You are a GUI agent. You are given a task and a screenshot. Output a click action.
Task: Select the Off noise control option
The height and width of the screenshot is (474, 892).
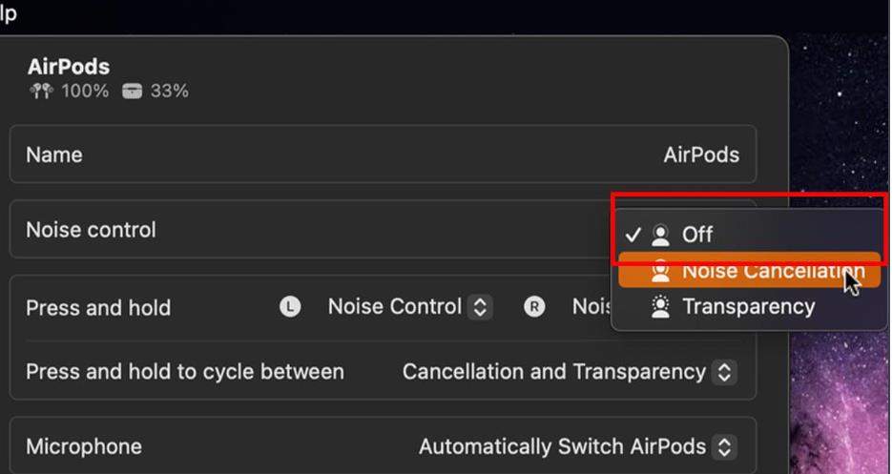point(697,235)
